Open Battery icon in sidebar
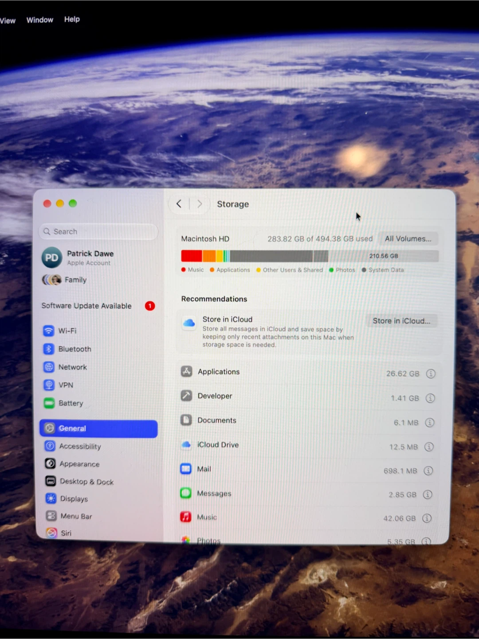 [x=49, y=403]
